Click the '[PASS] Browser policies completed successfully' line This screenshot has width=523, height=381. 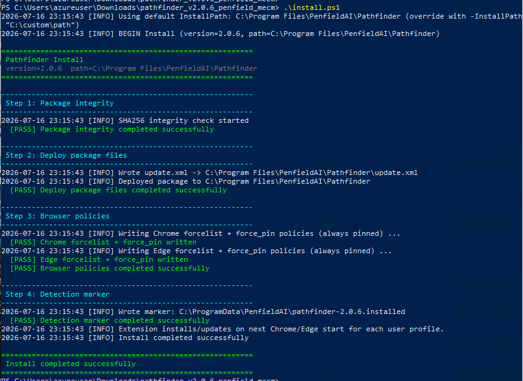110,268
